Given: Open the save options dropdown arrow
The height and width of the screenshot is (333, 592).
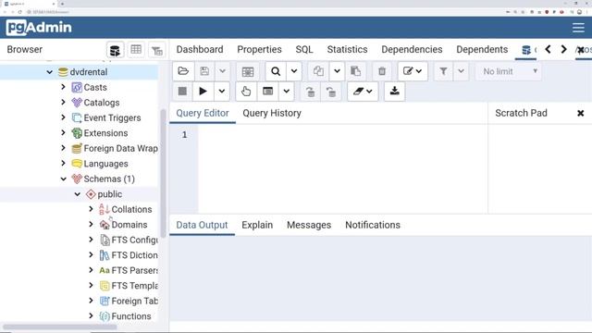Looking at the screenshot, I should click(222, 71).
